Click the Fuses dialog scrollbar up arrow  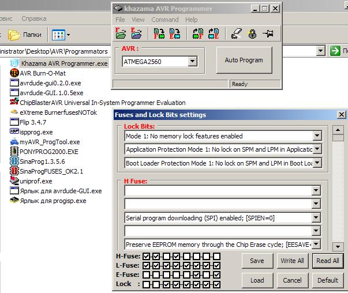click(x=338, y=130)
